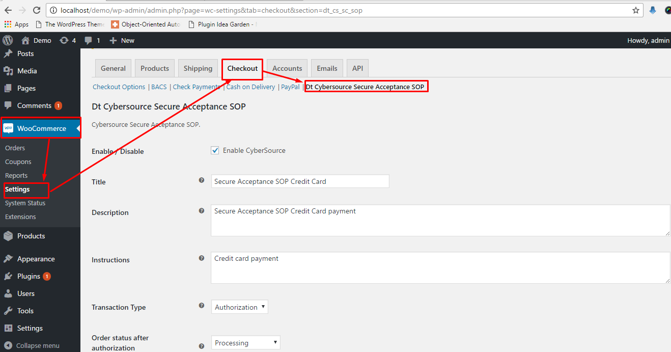The image size is (671, 352).
Task: Open the Media library via sidebar icon
Action: tap(8, 71)
